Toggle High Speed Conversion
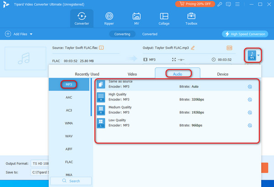Viewport: 274px width, 187px height. 245,34
